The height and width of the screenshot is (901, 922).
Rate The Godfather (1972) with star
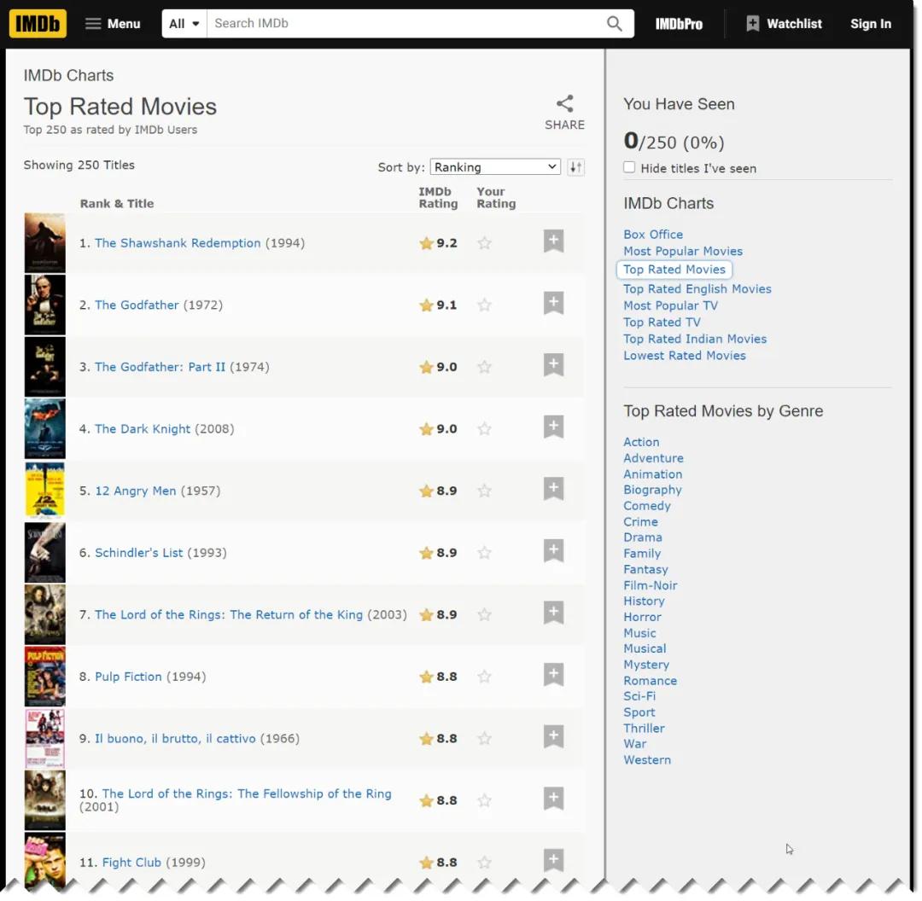[485, 305]
